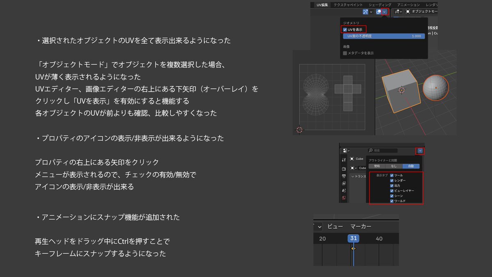Toggle the ビューレイヤー tab checkbox
The width and height of the screenshot is (492, 277).
coord(392,191)
